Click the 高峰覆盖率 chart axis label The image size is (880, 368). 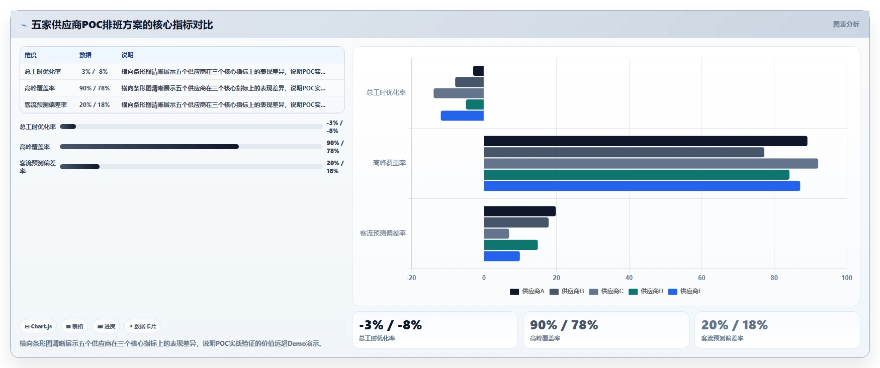pos(389,163)
